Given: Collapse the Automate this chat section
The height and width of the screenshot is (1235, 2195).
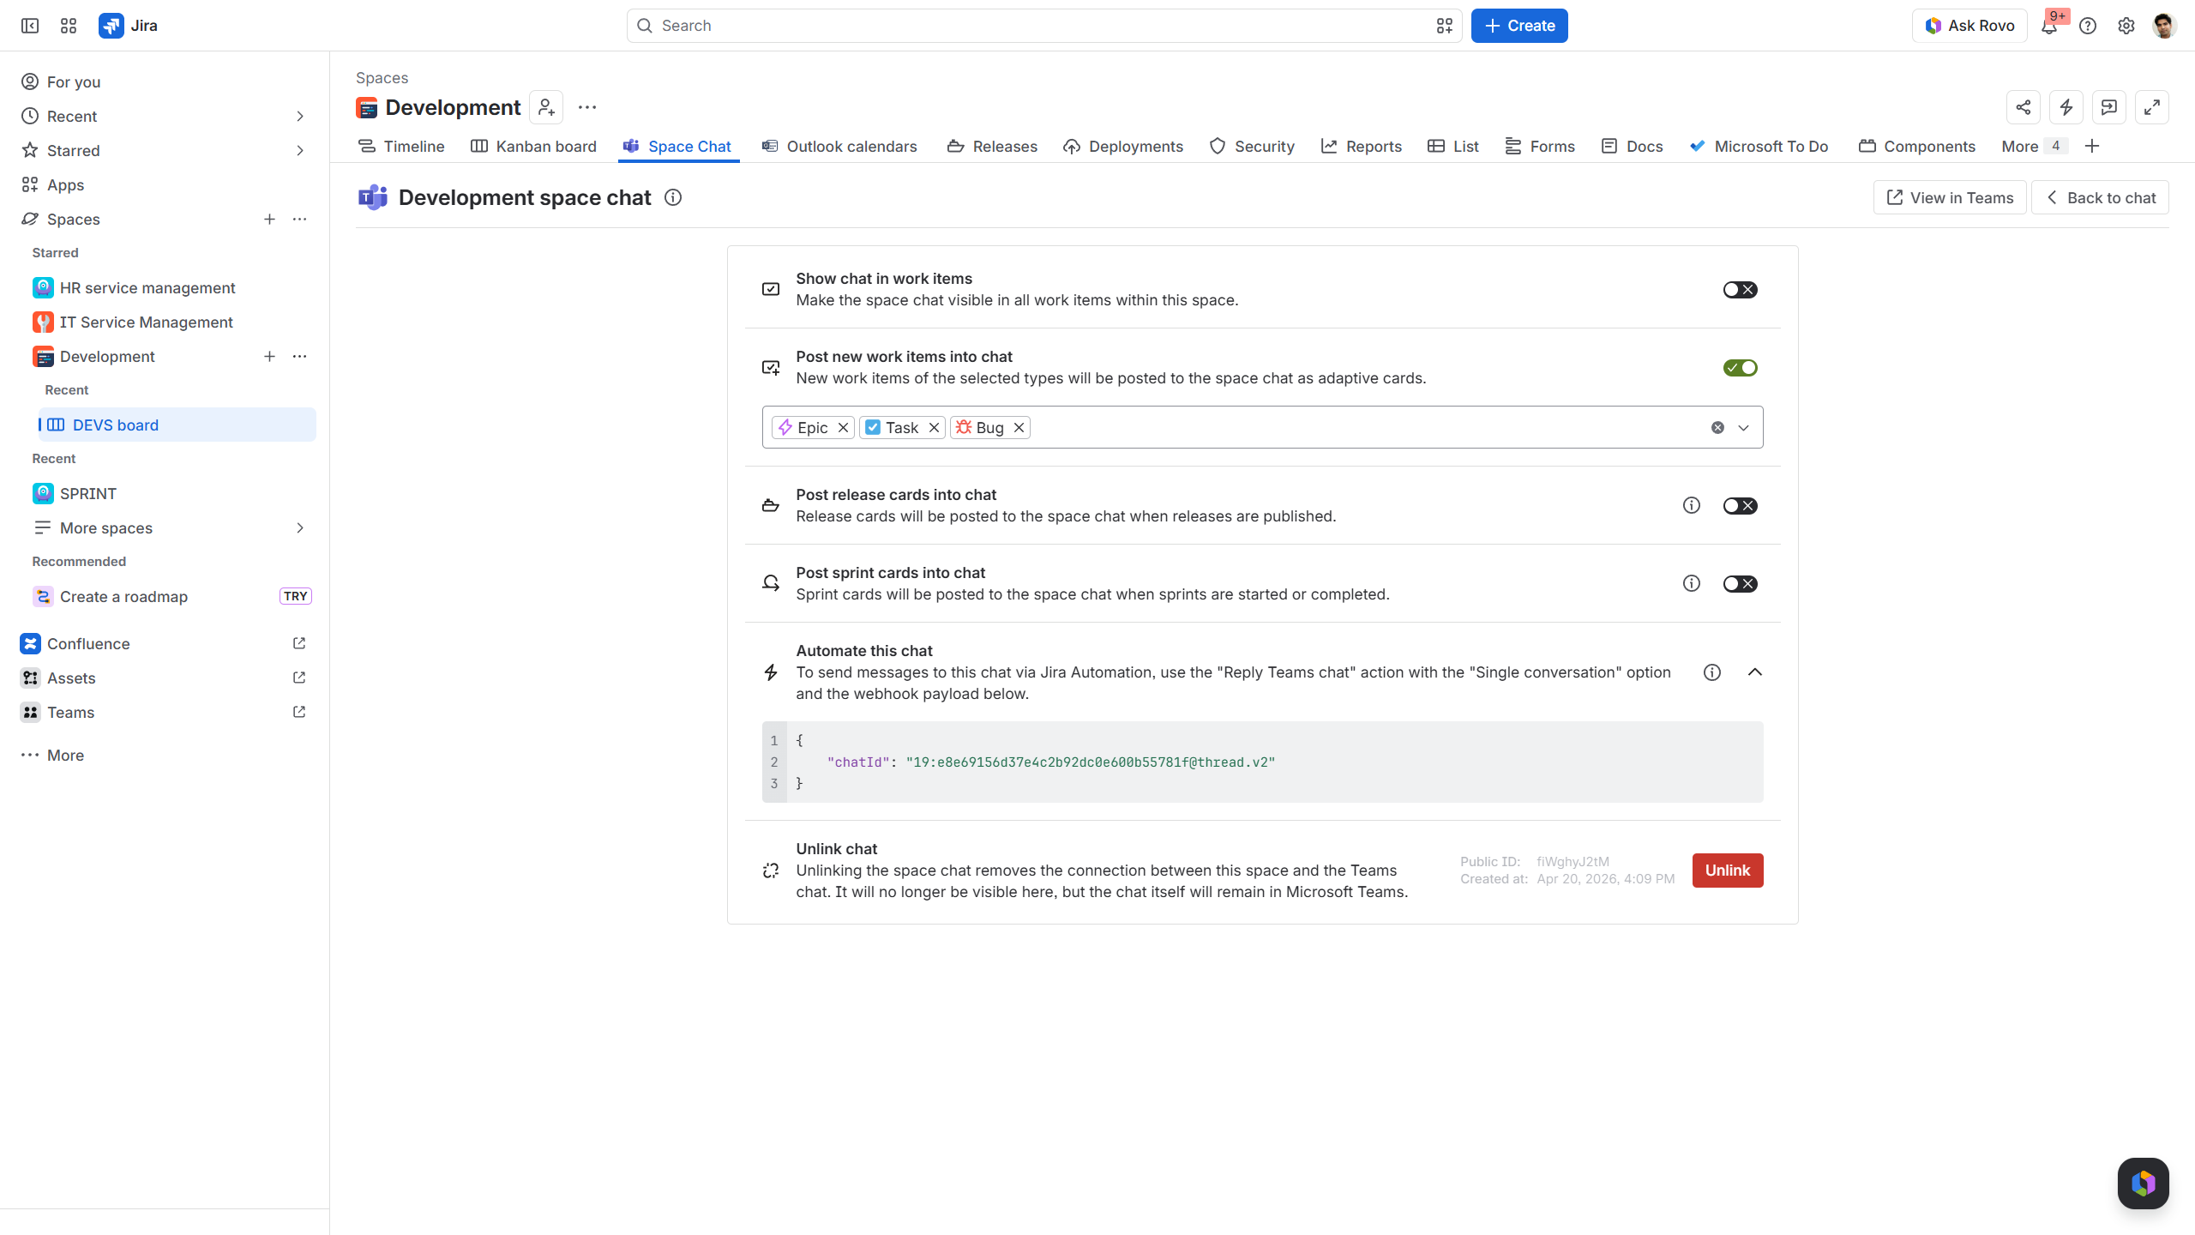Looking at the screenshot, I should point(1755,672).
